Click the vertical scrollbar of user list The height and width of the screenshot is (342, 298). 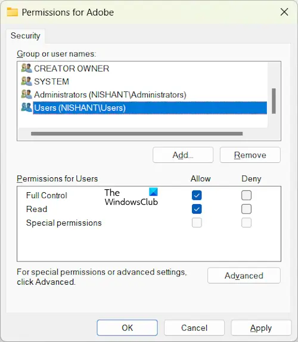(x=274, y=101)
